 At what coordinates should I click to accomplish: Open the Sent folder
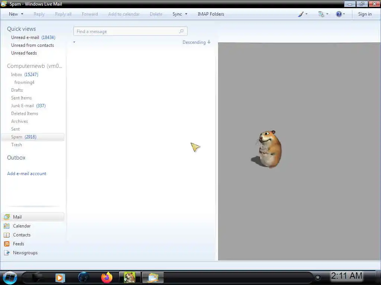tap(15, 129)
